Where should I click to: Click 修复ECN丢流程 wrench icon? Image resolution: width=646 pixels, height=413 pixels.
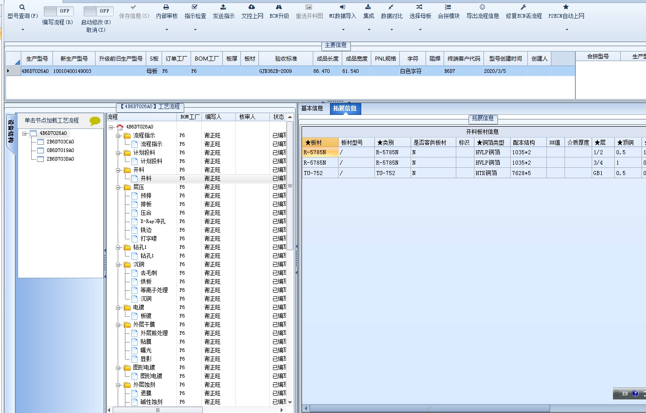point(523,7)
